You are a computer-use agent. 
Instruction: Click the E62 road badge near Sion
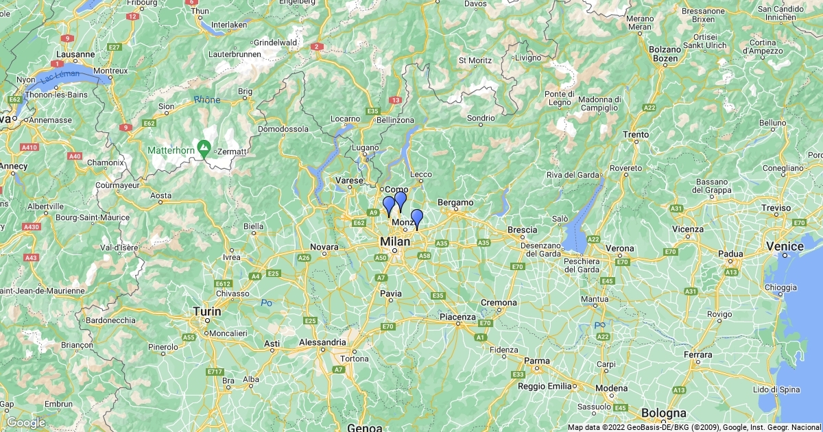click(149, 123)
